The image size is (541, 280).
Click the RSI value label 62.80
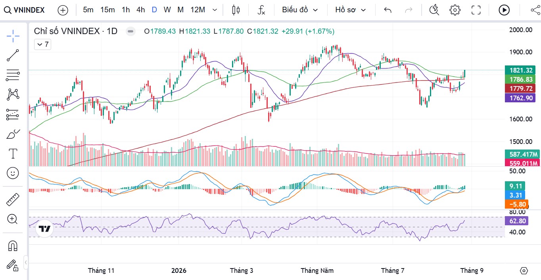point(517,221)
